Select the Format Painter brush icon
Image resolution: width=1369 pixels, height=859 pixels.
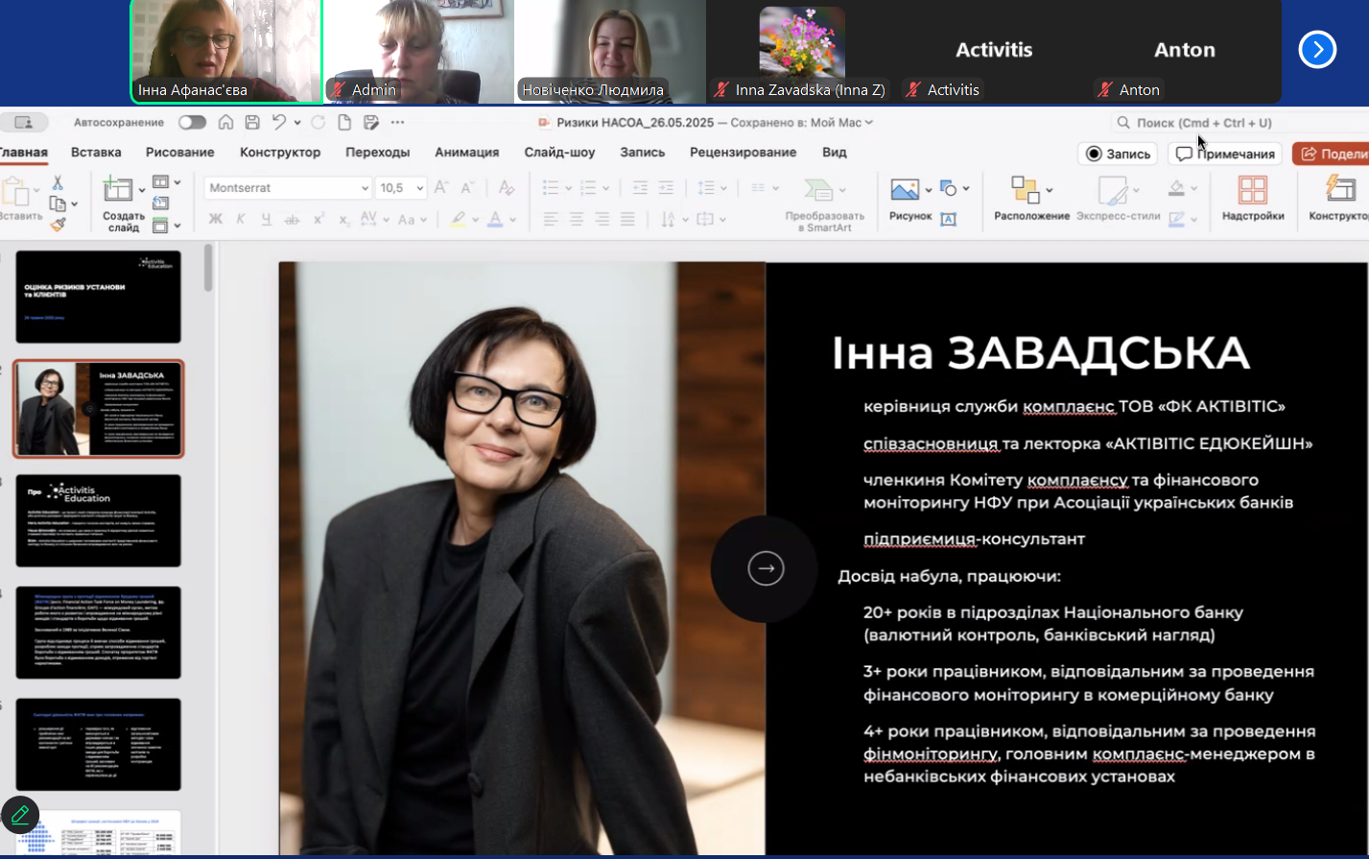(59, 225)
